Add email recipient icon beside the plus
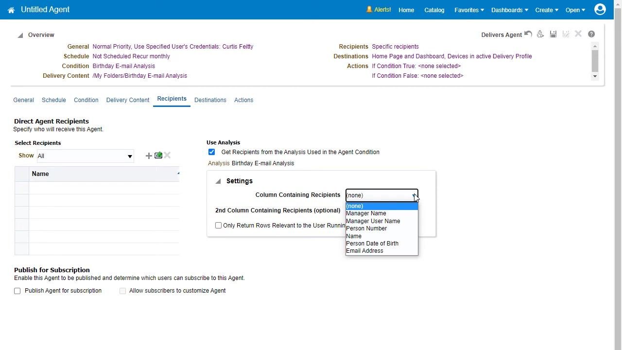 pos(158,156)
